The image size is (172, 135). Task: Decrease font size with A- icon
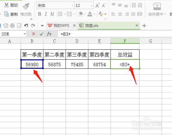point(104,5)
